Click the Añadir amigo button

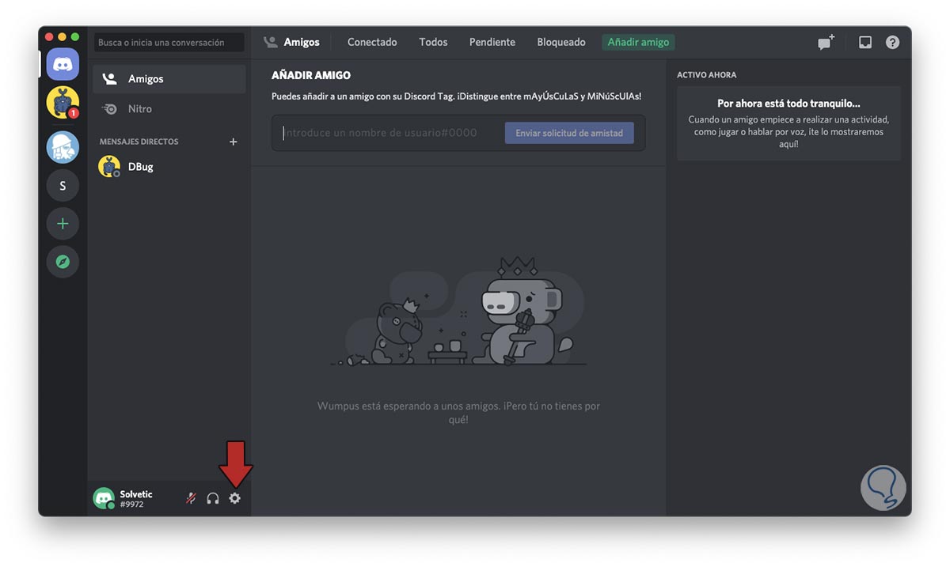[638, 43]
